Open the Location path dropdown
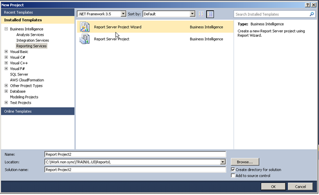The image size is (319, 195). coord(223,162)
